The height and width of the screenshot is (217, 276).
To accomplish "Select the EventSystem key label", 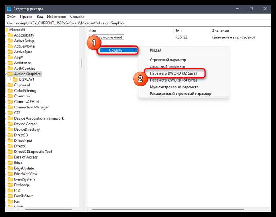I will 24,179.
